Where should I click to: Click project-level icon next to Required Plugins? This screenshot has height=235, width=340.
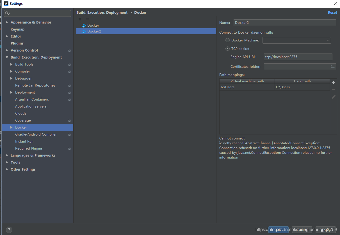point(69,148)
